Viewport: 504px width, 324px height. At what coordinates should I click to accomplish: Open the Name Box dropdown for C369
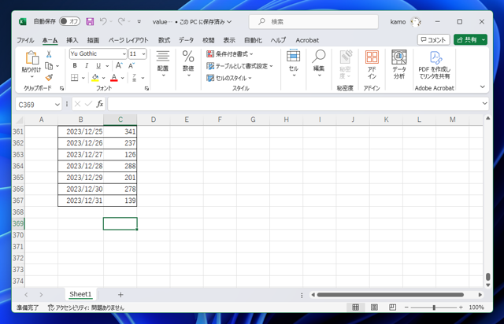pos(57,104)
